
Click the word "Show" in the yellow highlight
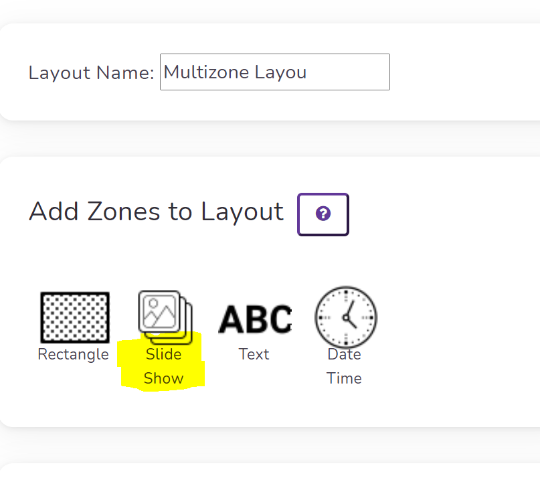pyautogui.click(x=163, y=378)
